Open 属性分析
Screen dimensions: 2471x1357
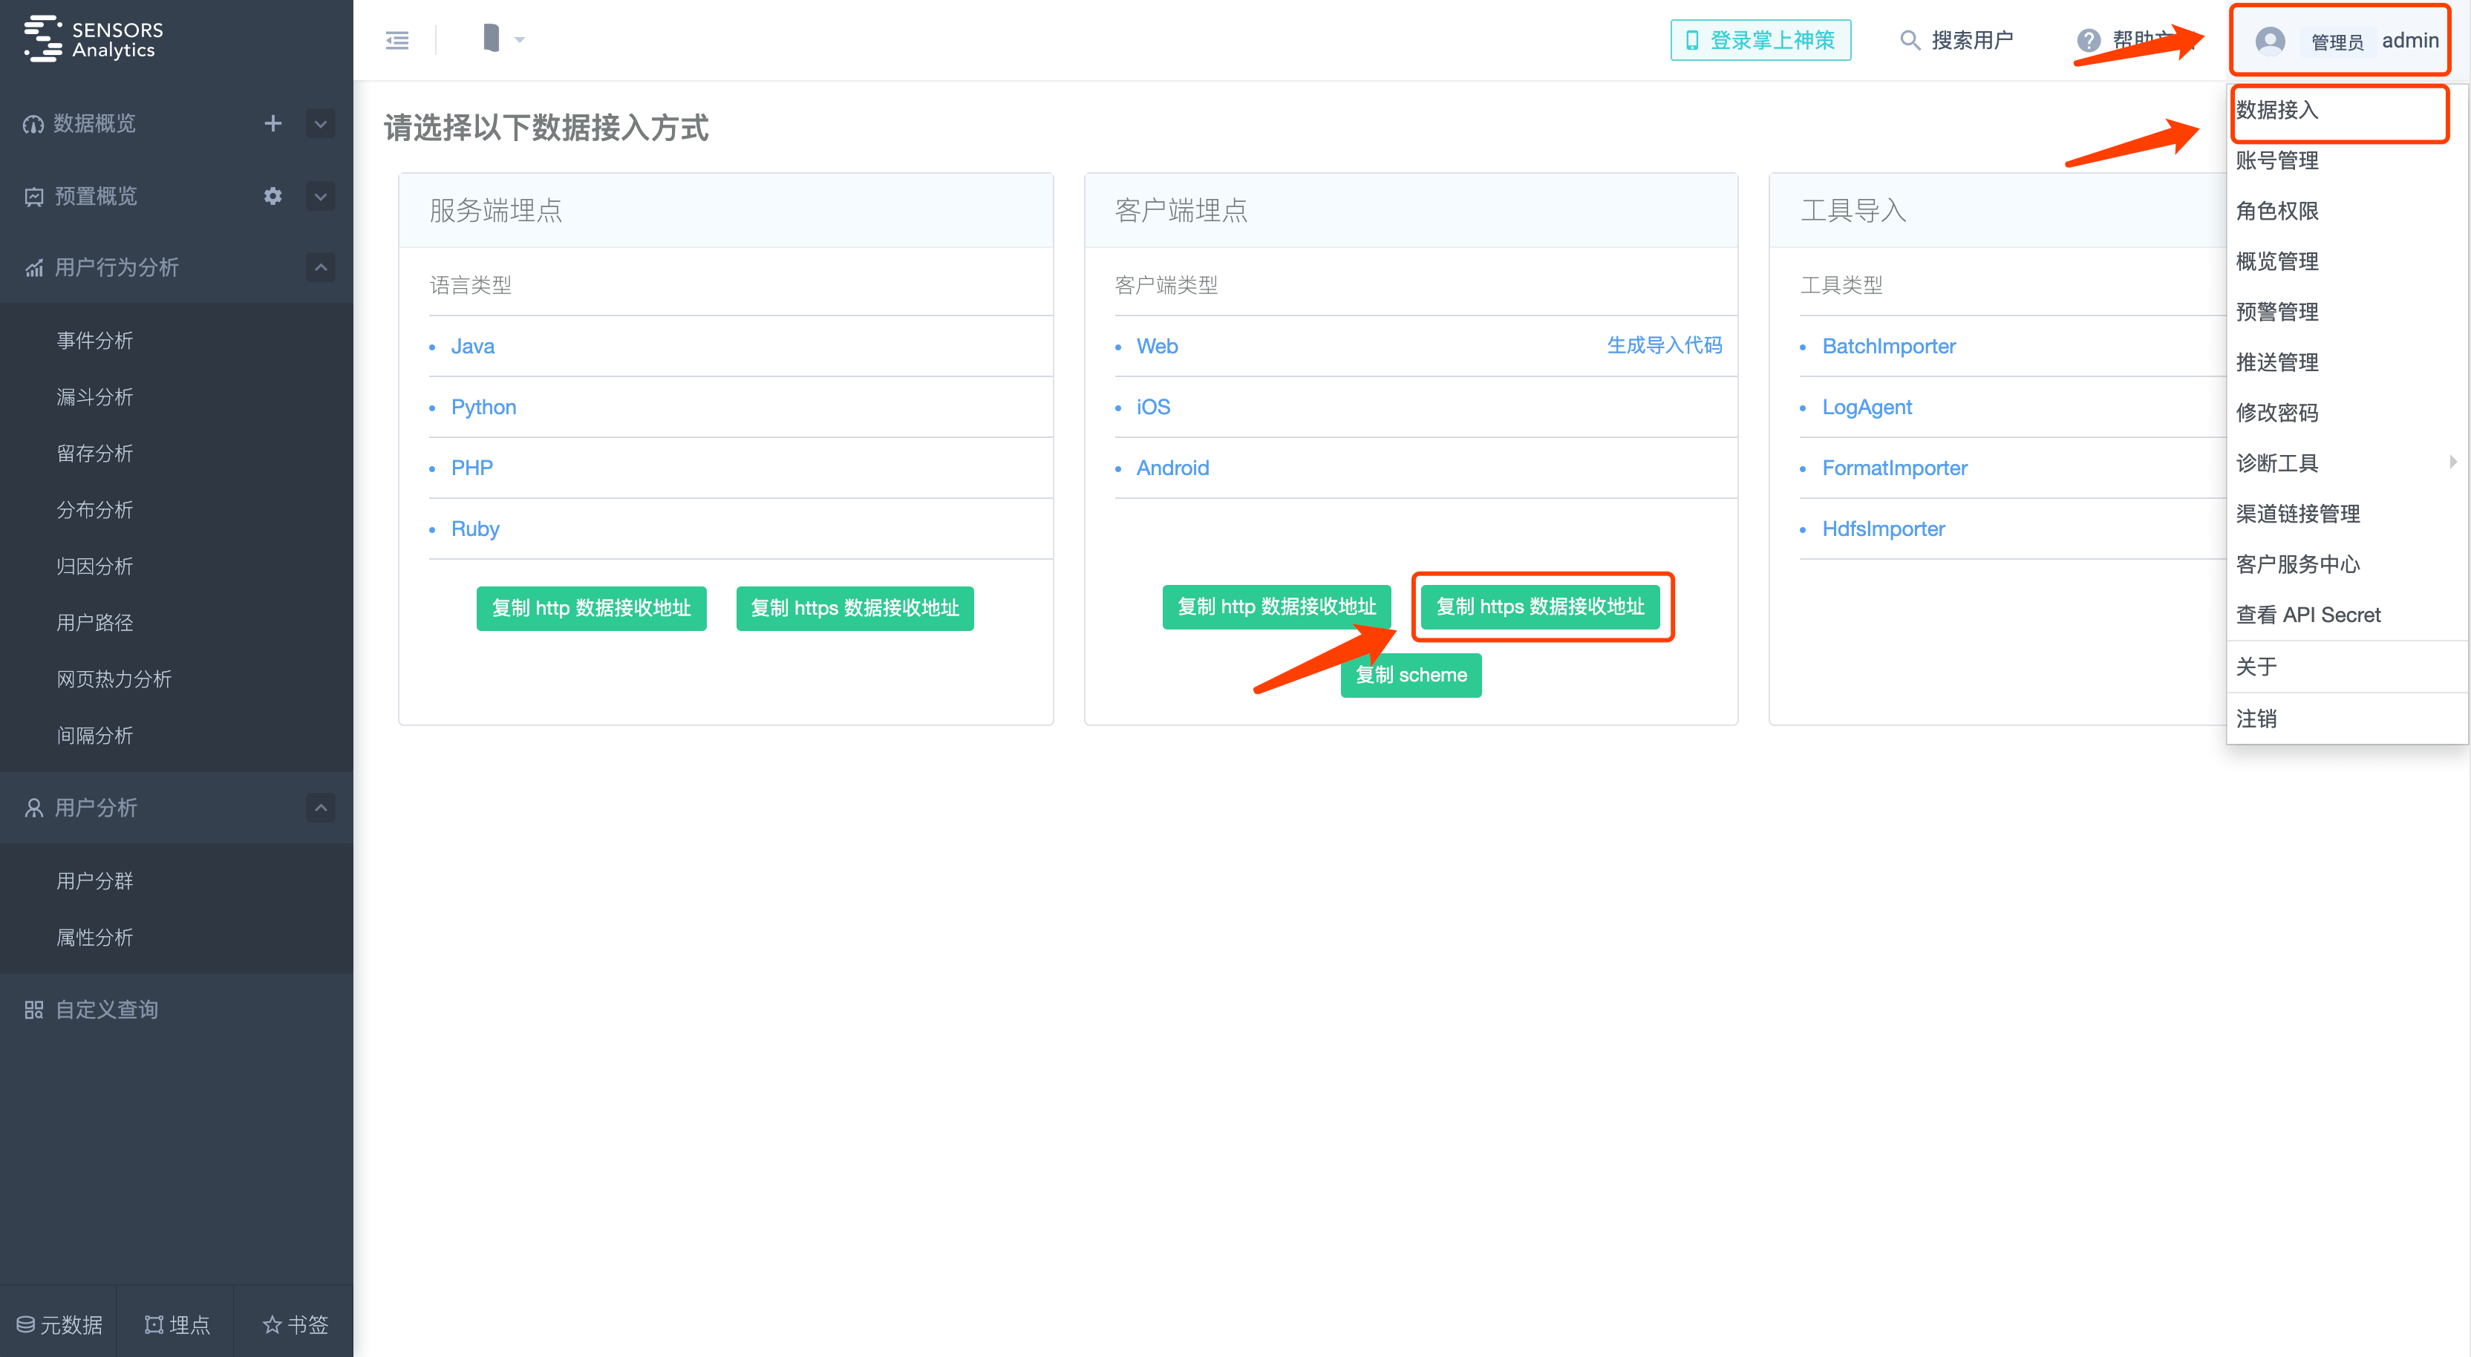[x=95, y=938]
